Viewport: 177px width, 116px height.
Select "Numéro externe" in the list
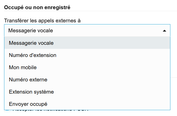pyautogui.click(x=28, y=80)
